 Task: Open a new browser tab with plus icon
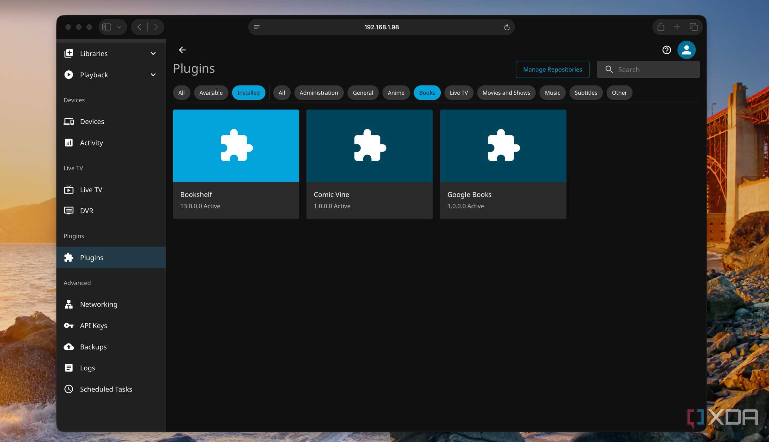[677, 27]
